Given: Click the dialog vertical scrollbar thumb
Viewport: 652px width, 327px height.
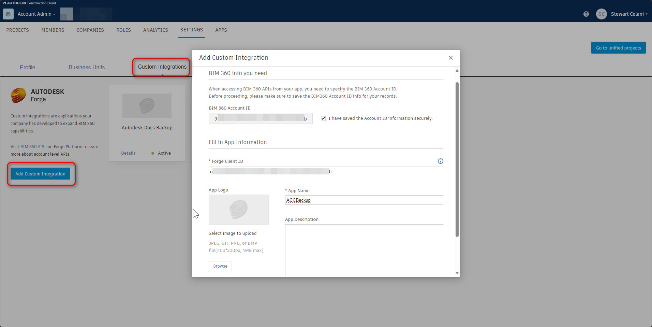Looking at the screenshot, I should 457,159.
